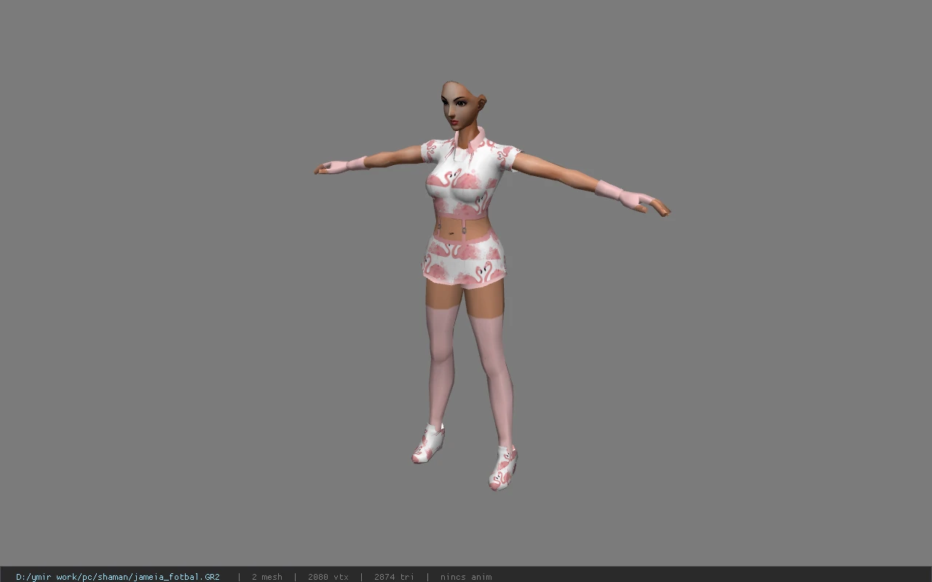Click the '2 mesh' status entry
This screenshot has width=932, height=582.
pos(267,577)
